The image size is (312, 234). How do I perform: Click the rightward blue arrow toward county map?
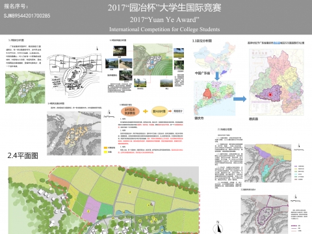(240, 99)
